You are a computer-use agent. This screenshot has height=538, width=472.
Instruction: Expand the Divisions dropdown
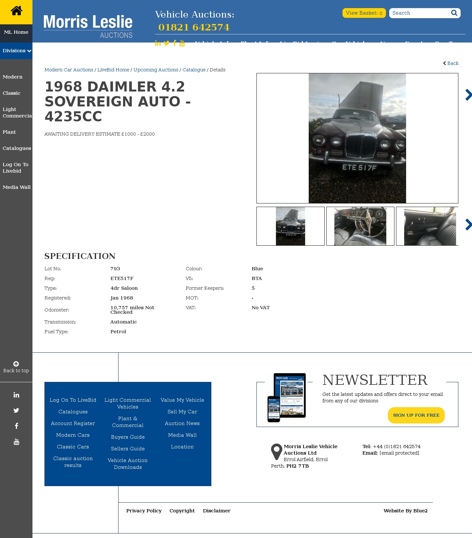16,51
